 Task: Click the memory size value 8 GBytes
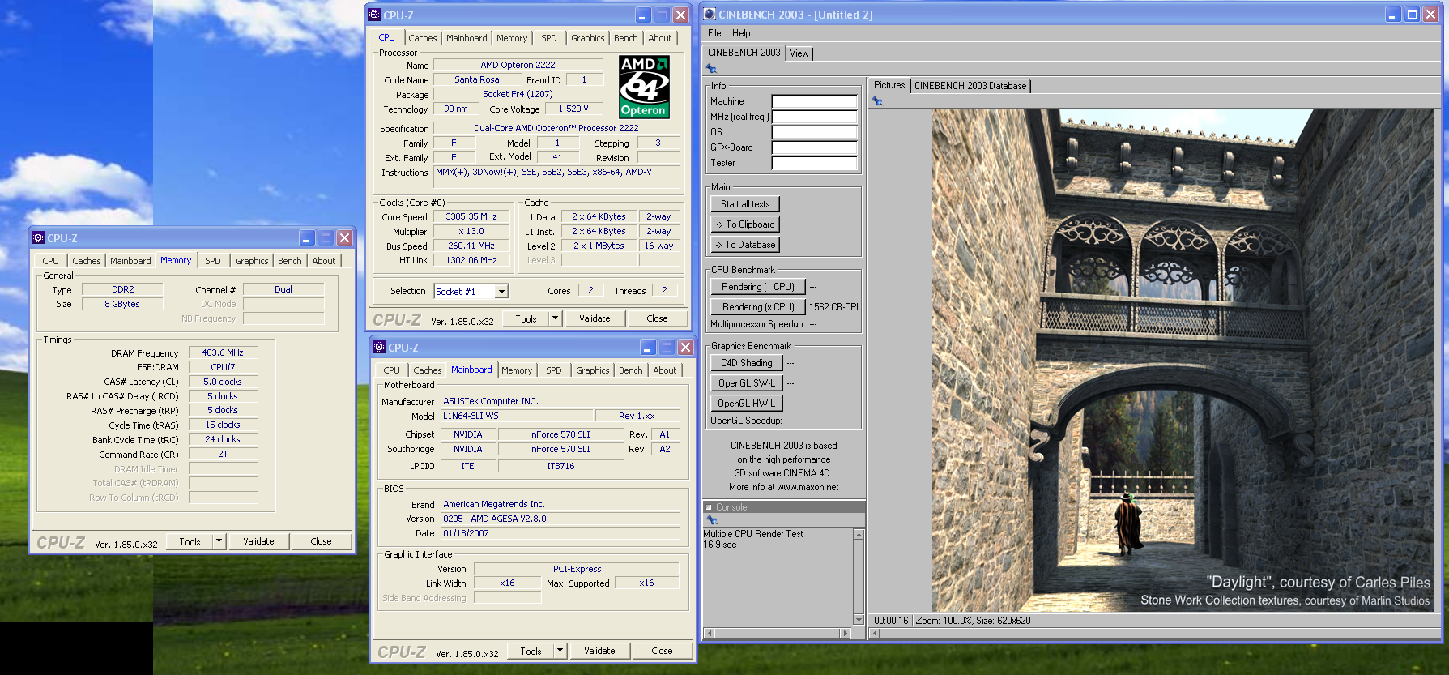[x=122, y=304]
